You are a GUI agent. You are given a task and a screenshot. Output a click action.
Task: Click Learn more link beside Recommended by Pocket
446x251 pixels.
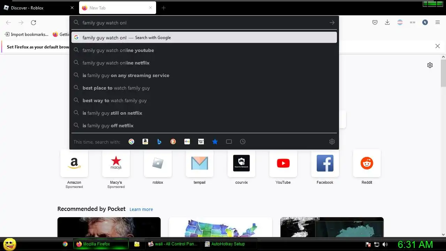click(141, 209)
